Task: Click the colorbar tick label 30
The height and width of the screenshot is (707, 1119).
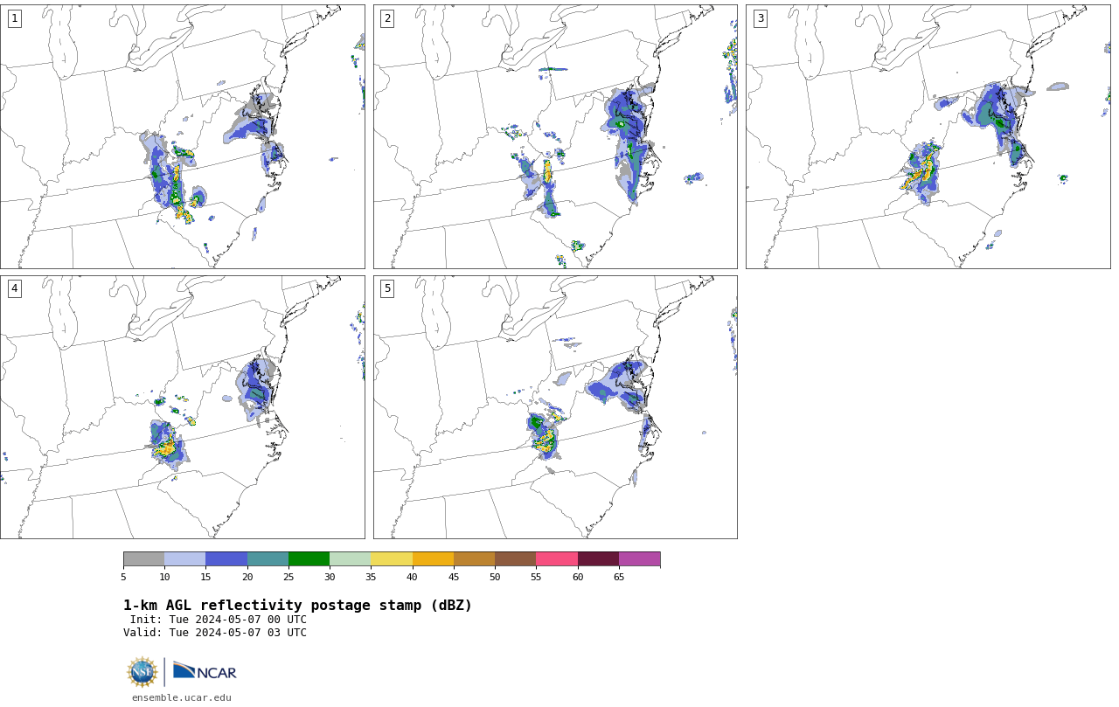Action: [330, 577]
